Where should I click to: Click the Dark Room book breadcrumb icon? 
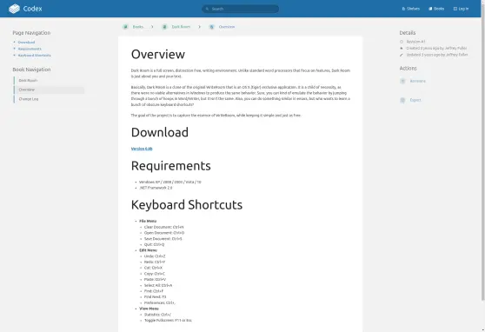point(164,27)
